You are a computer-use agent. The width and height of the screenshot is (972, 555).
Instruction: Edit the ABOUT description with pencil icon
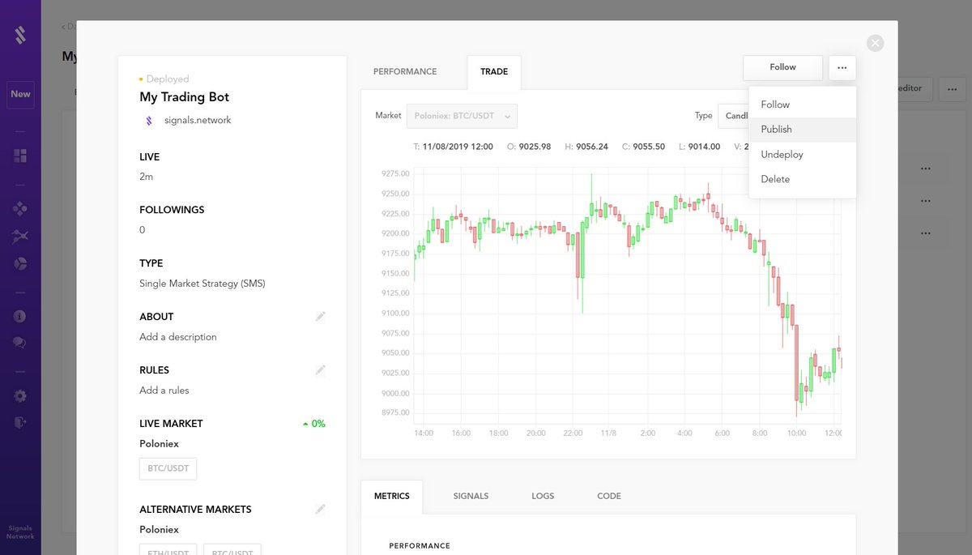point(321,316)
